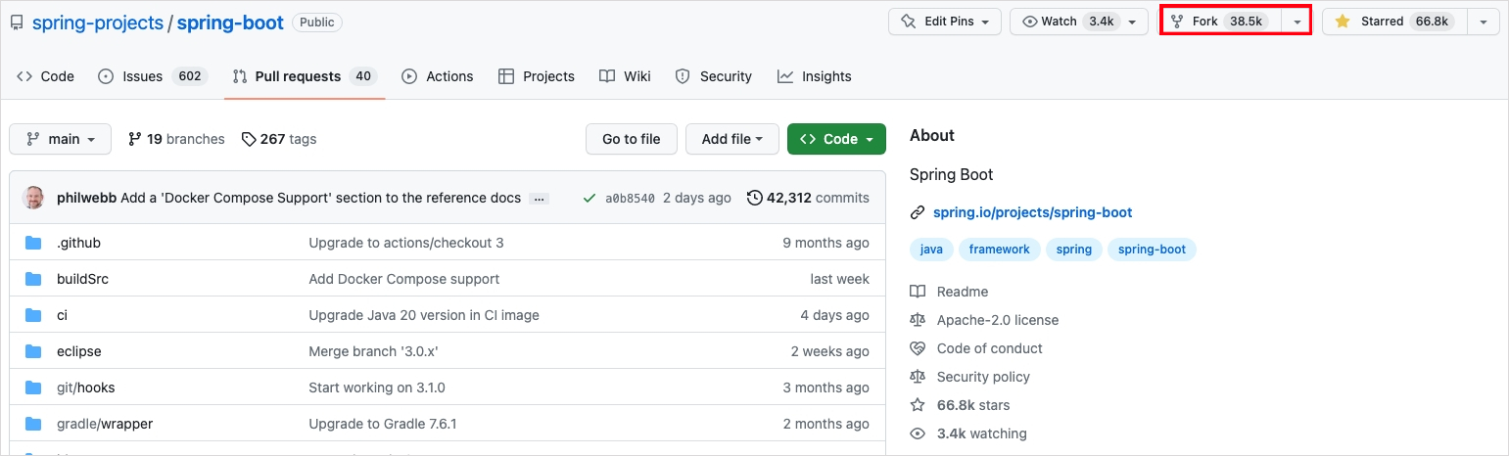Click the folder icon for ci
The width and height of the screenshot is (1509, 456).
click(33, 315)
